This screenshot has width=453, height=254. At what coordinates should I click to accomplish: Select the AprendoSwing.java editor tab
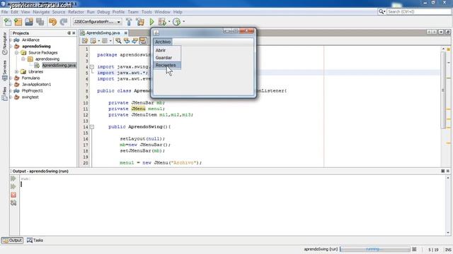coord(103,33)
